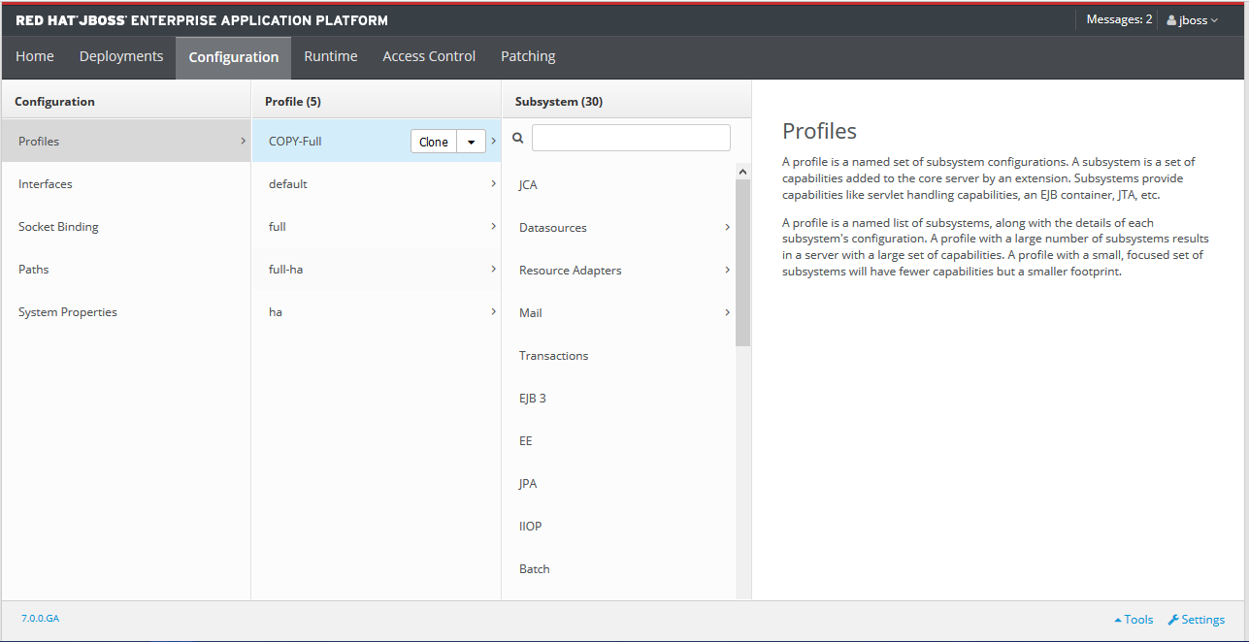Open System Properties configuration
This screenshot has height=642, width=1249.
tap(125, 311)
